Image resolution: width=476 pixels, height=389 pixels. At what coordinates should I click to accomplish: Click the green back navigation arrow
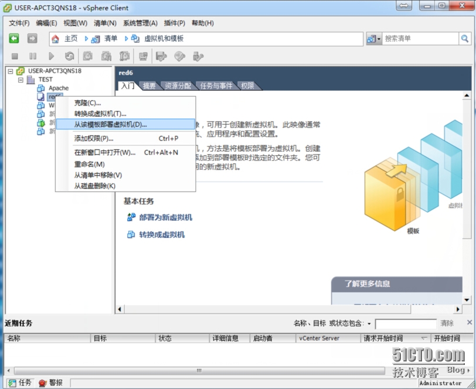[14, 39]
